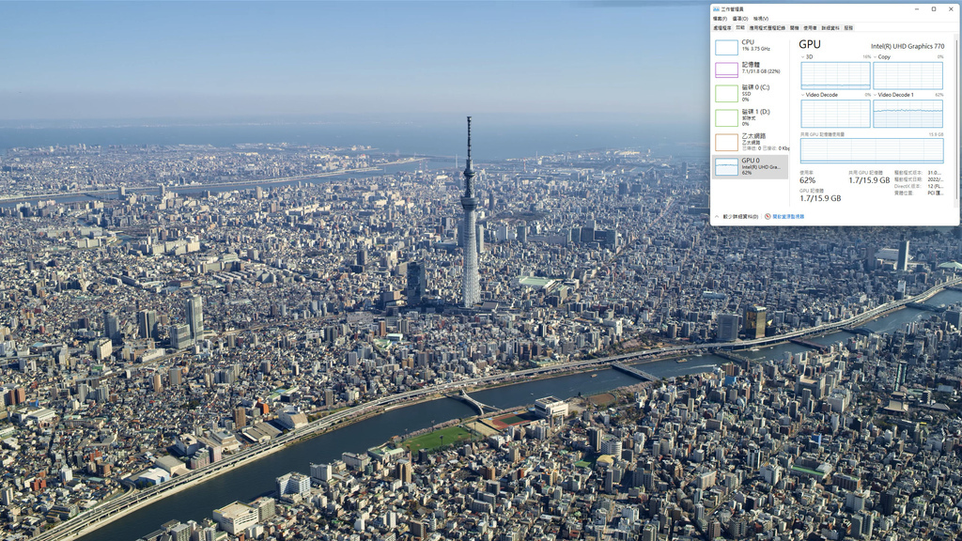Switch to the 服務 Services tab
Viewport: 962px width, 541px height.
(x=848, y=28)
